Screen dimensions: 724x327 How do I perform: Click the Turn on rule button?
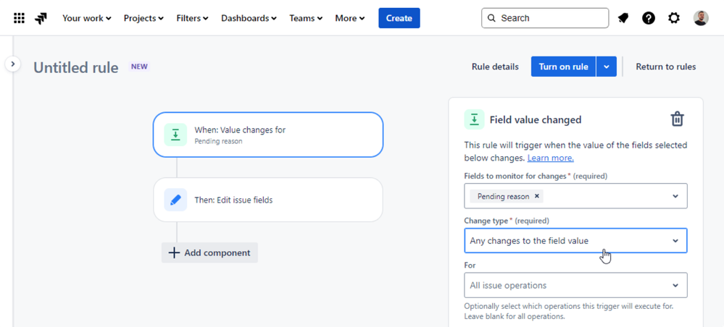(x=563, y=67)
